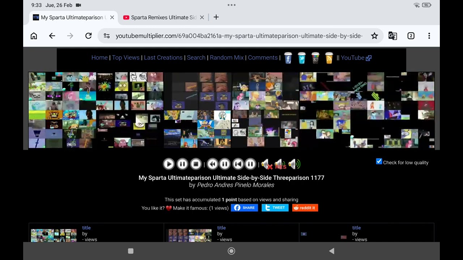The width and height of the screenshot is (463, 260).
Task: Toggle the Check for low quality checkbox
Action: pyautogui.click(x=379, y=162)
